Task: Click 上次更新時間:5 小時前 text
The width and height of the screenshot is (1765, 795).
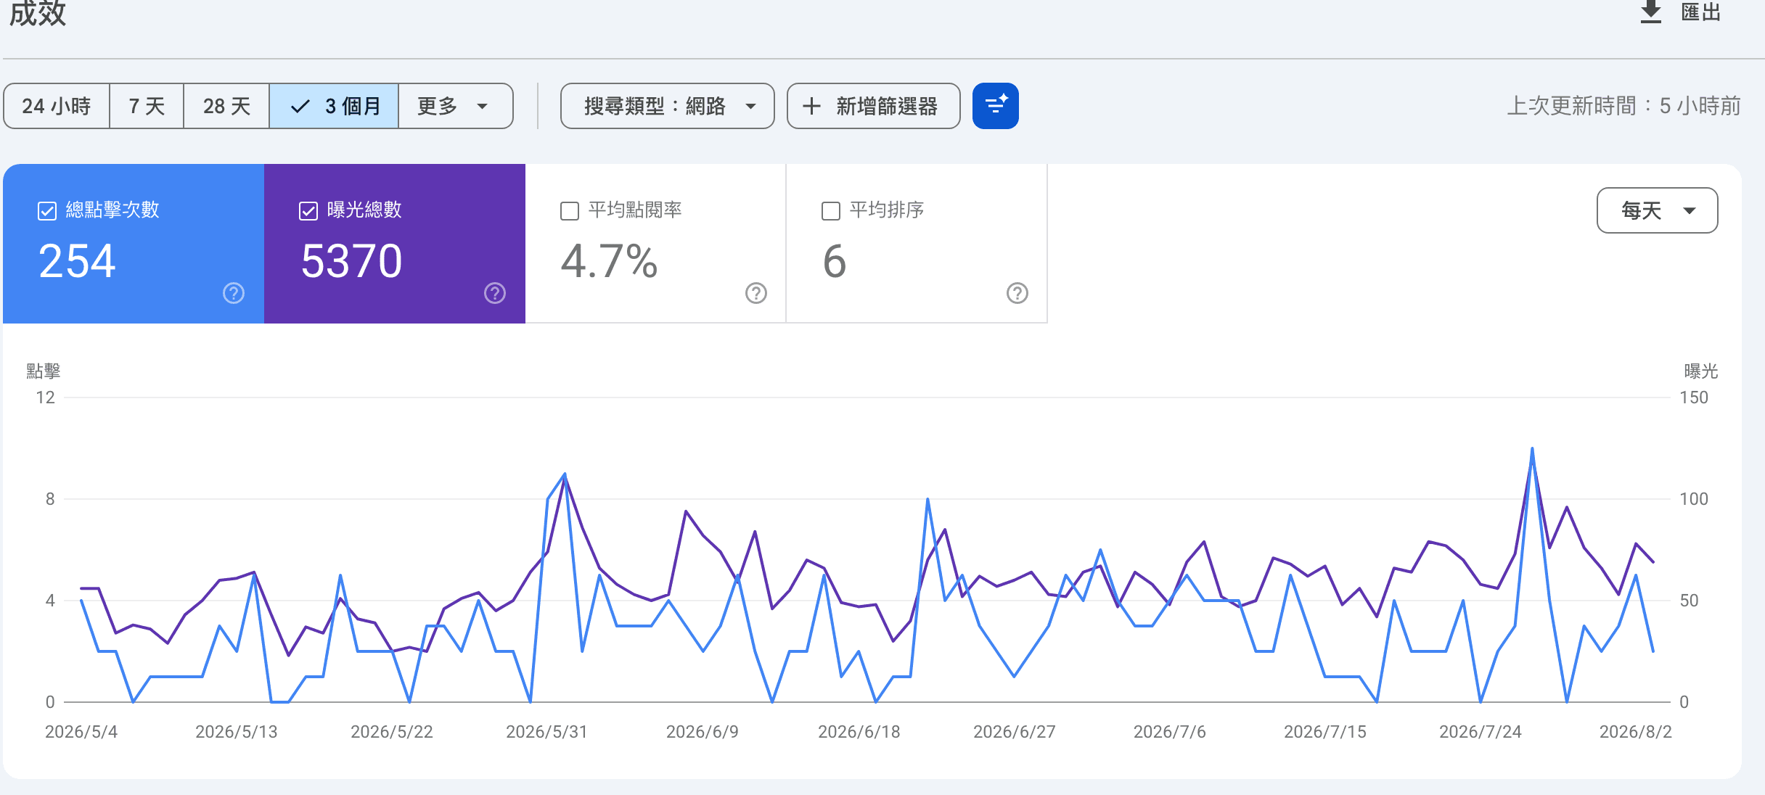Action: click(1623, 106)
